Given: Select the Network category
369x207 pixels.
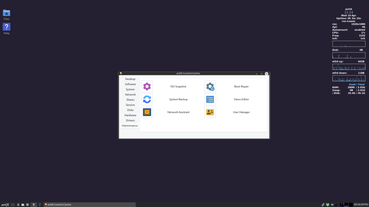Looking at the screenshot, I should pyautogui.click(x=130, y=94).
